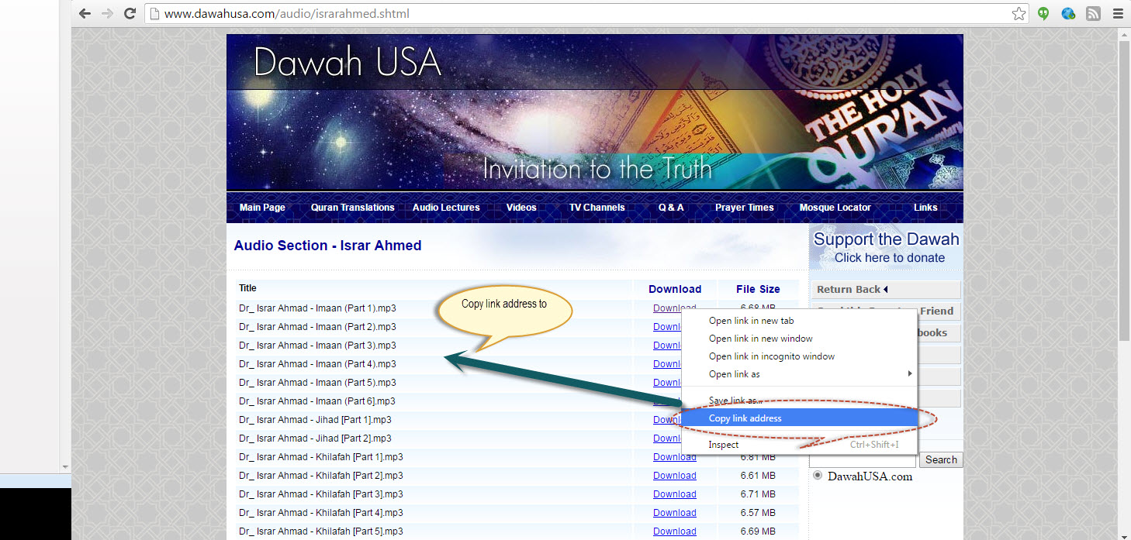Reload the page with the refresh icon
The width and height of the screenshot is (1131, 540).
130,13
